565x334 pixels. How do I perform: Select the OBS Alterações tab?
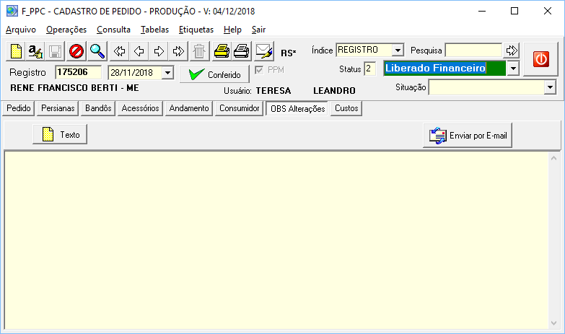297,108
